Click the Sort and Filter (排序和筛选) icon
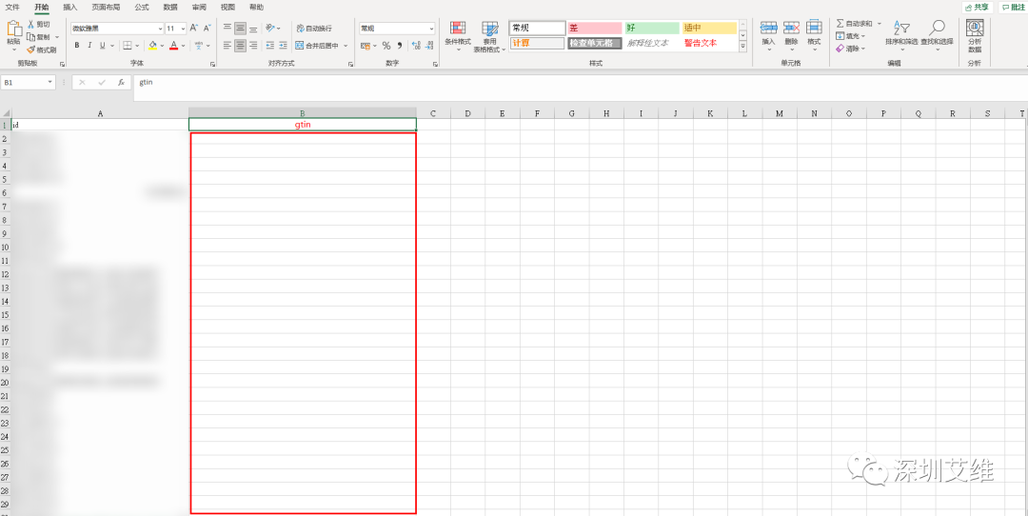The image size is (1028, 516). [x=902, y=29]
